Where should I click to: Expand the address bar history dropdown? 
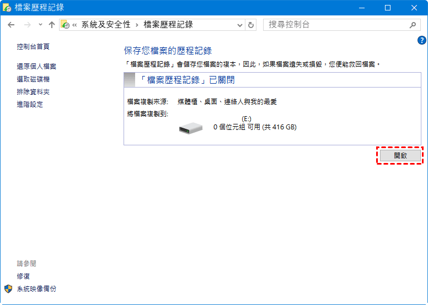coord(240,25)
